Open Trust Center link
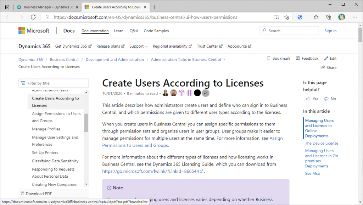The image size is (363, 205). tap(210, 47)
